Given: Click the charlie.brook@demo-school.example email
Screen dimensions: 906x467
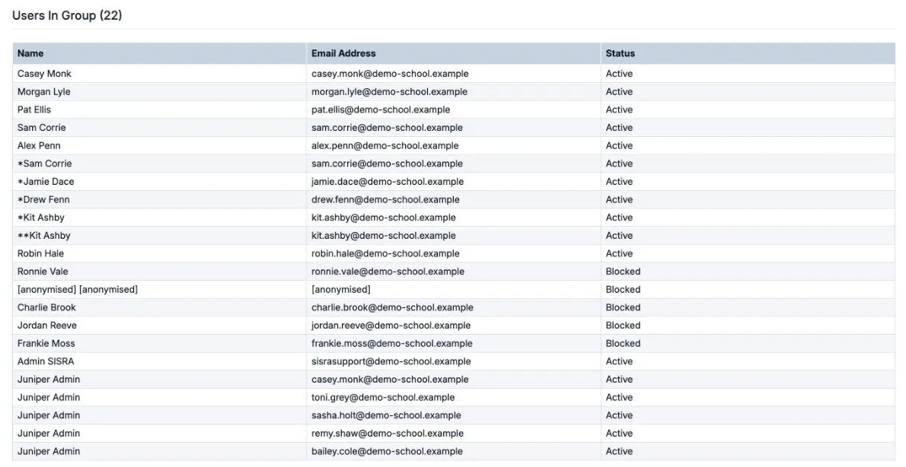Looking at the screenshot, I should point(392,308).
